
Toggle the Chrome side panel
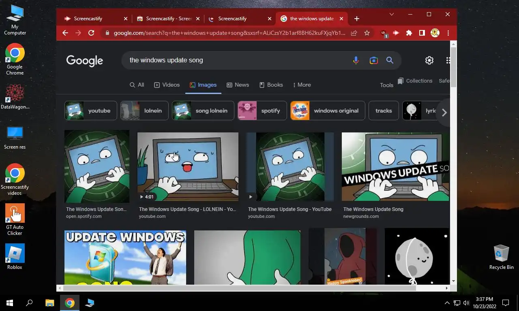pyautogui.click(x=422, y=33)
